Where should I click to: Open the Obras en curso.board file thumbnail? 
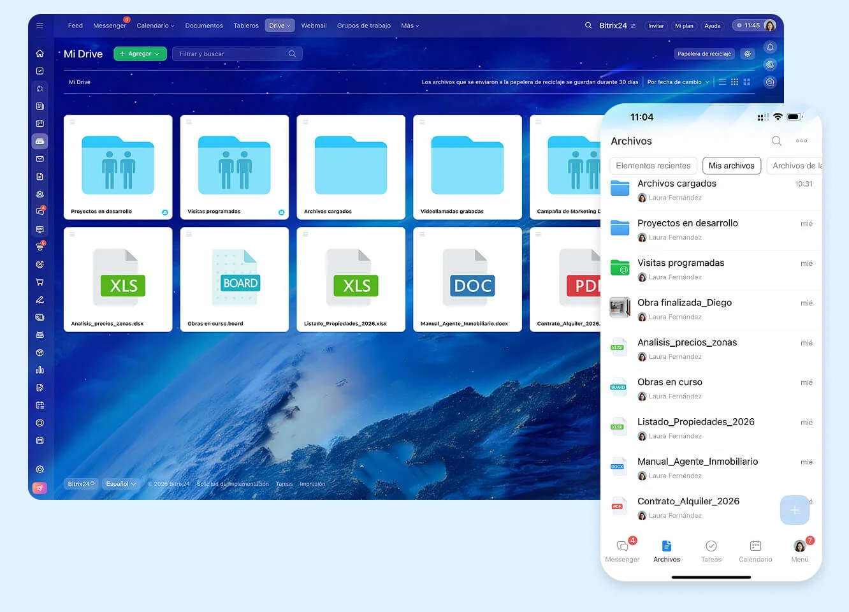pos(235,279)
